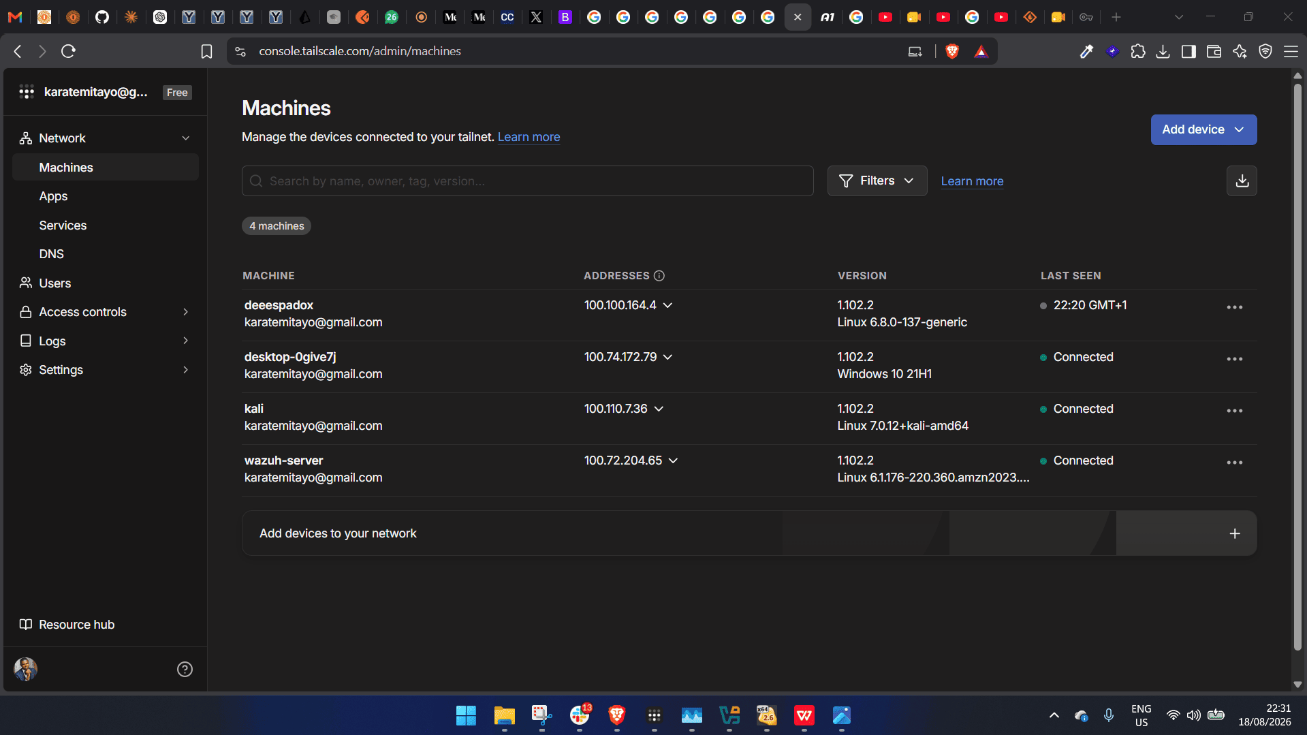Expand addresses for 100.110.7.36
1307x735 pixels.
(659, 409)
